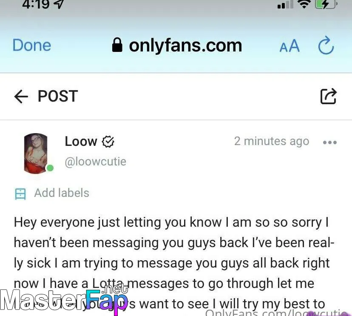Open the three-dot post options menu

pos(330,142)
